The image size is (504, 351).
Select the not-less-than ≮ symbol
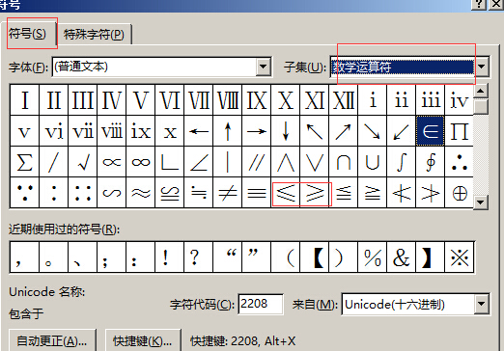tap(402, 193)
